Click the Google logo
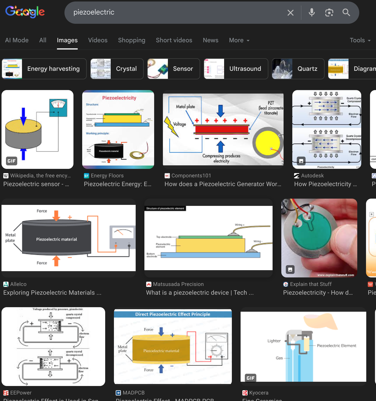Viewport: 376px width, 401px height. 25,12
